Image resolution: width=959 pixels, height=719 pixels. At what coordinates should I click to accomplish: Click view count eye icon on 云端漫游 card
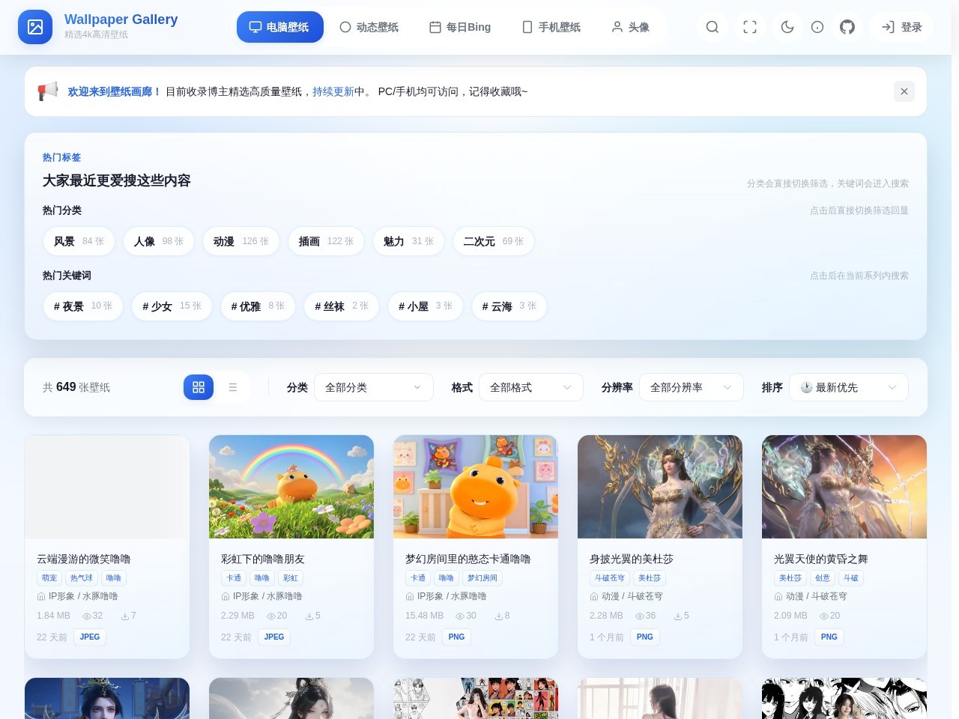[87, 616]
